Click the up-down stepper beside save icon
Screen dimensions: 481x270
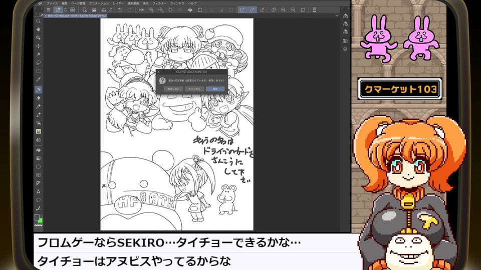click(111, 10)
